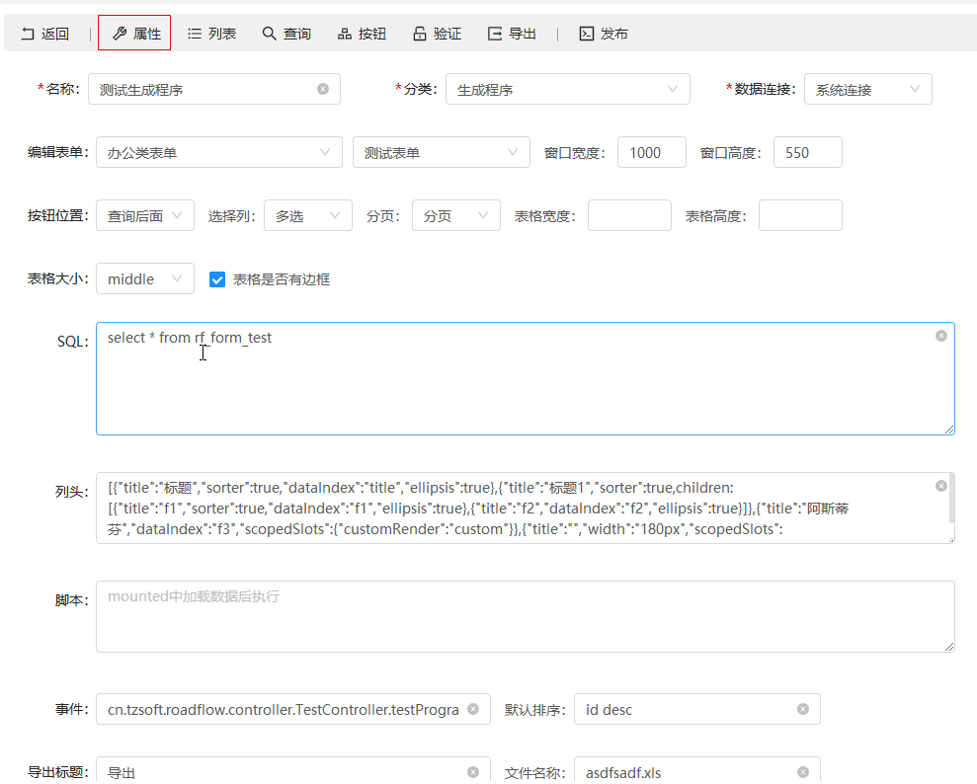Screen dimensions: 977x784
Task: Click the SQL textarea resize handle
Action: [x=949, y=430]
